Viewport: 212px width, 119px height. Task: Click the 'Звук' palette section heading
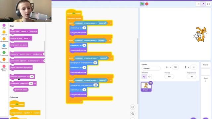click(12, 26)
